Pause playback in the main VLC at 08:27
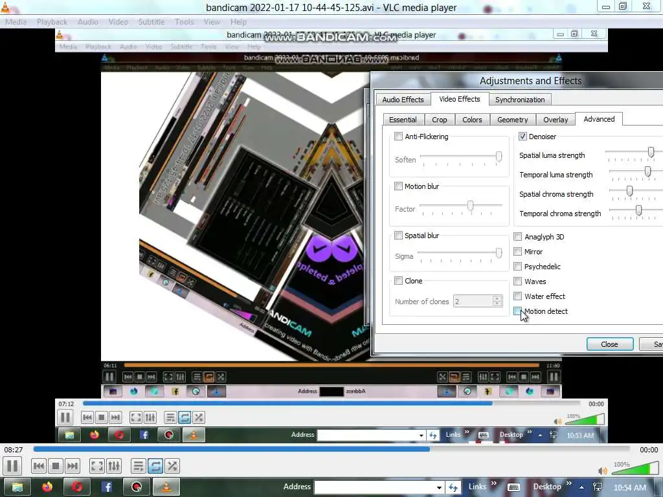Screen dimensions: 663x497 [13, 466]
